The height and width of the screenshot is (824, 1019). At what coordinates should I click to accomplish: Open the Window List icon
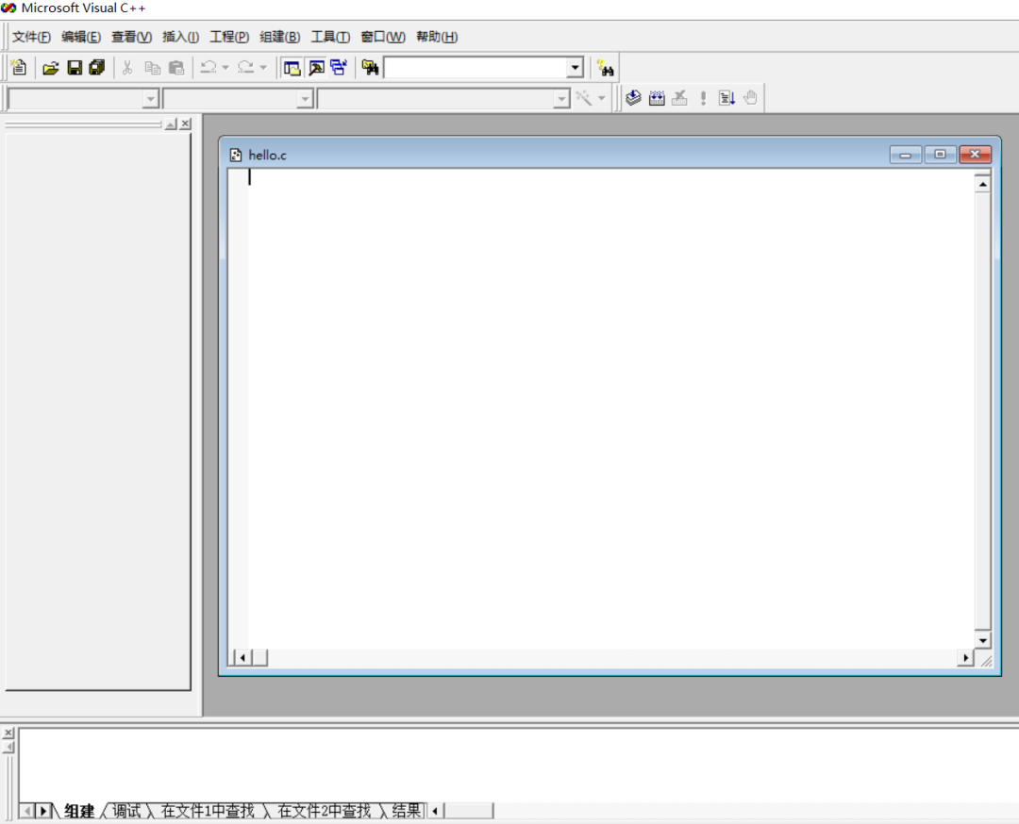click(x=339, y=68)
